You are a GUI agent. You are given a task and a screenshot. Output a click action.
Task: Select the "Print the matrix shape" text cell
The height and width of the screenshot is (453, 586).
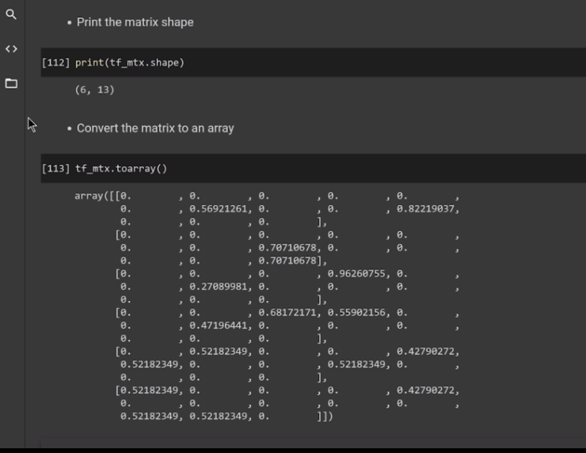pyautogui.click(x=135, y=22)
